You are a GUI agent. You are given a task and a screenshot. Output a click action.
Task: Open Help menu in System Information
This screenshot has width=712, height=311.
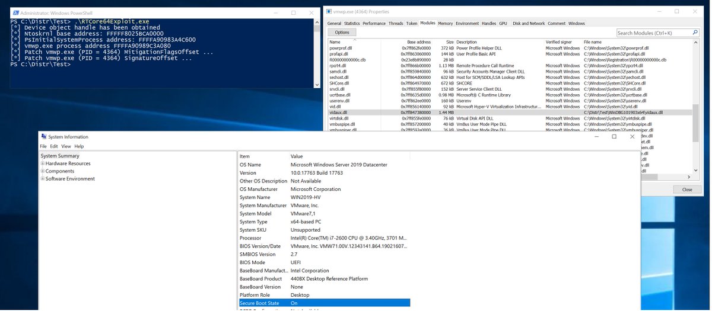tap(79, 146)
